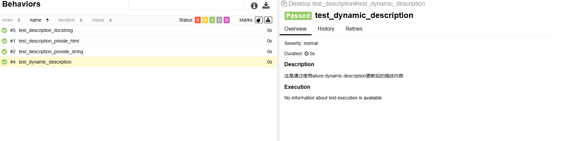Screen dimensions: 561x141
Task: Toggle the skipped status filter badge
Action: coord(219,20)
